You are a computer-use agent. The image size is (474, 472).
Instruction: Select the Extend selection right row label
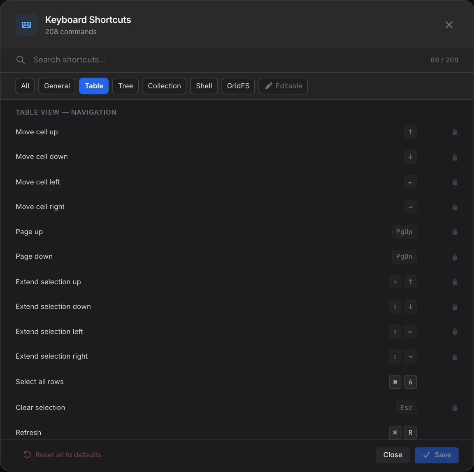pos(52,357)
